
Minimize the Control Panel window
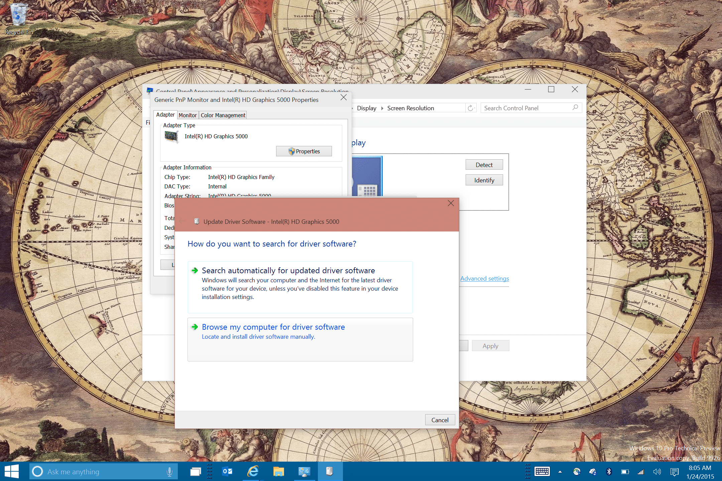pyautogui.click(x=528, y=89)
